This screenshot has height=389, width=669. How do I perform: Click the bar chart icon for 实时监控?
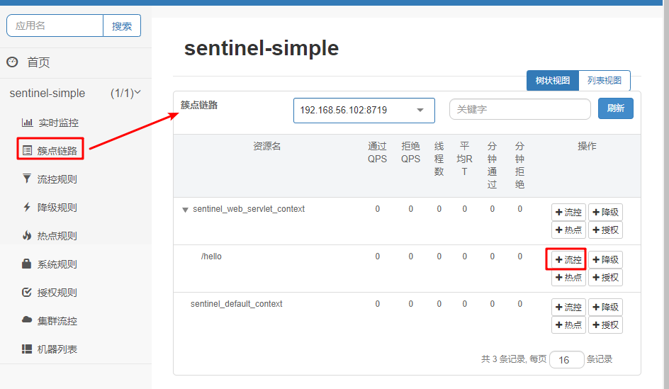point(28,123)
